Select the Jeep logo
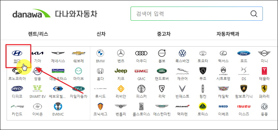 [121, 71]
